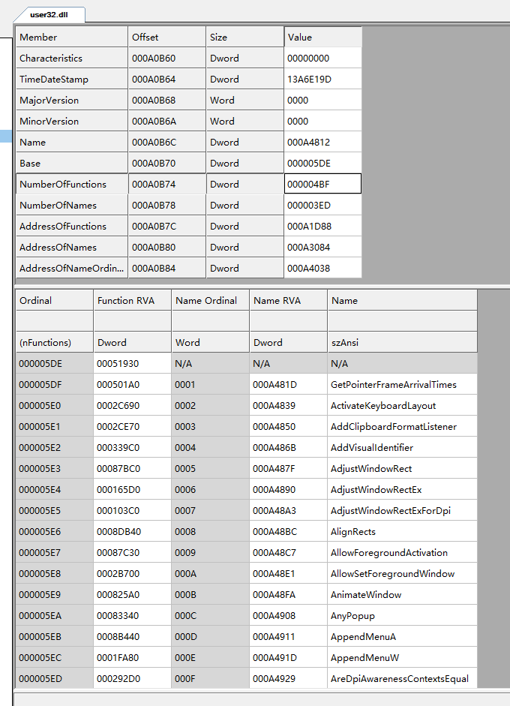Select the AllowForegroundActivation export
This screenshot has height=706, width=510.
coord(403,552)
